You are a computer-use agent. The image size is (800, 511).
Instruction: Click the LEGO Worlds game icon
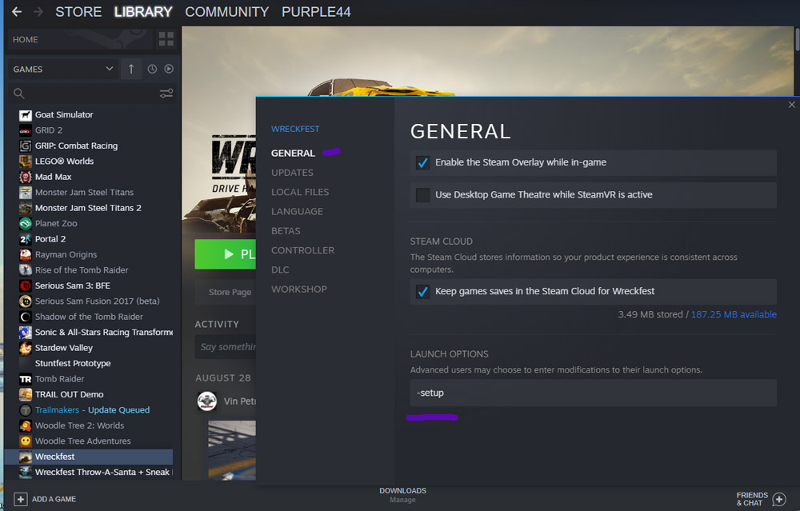tap(26, 162)
